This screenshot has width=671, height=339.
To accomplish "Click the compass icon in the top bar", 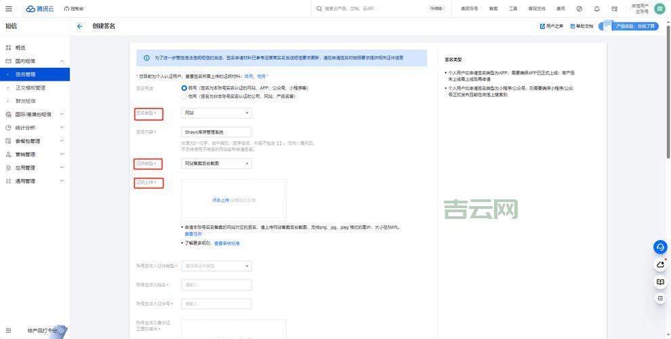I will tap(579, 9).
